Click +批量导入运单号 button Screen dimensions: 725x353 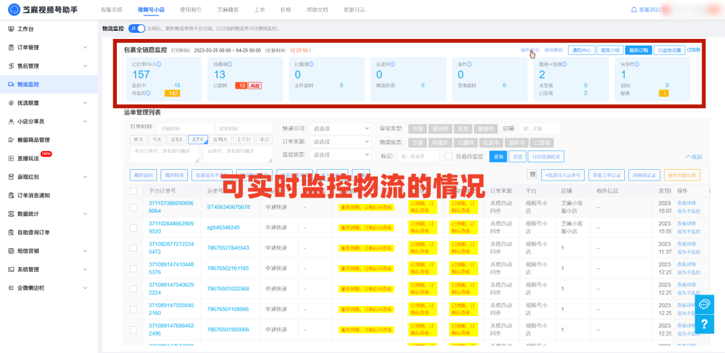(x=563, y=174)
